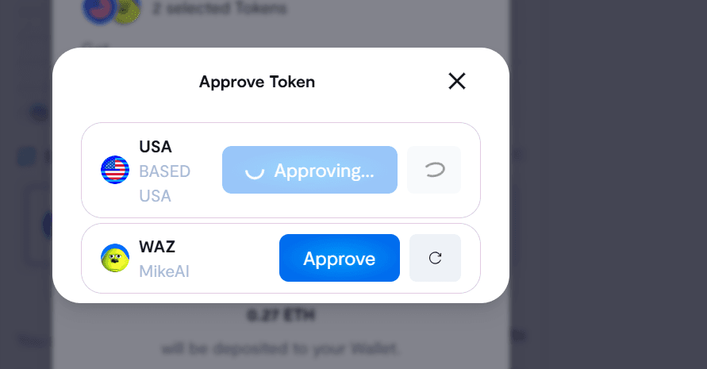Select the WAZ MikeAI avatar icon
Viewport: 707px width, 369px height.
click(115, 258)
